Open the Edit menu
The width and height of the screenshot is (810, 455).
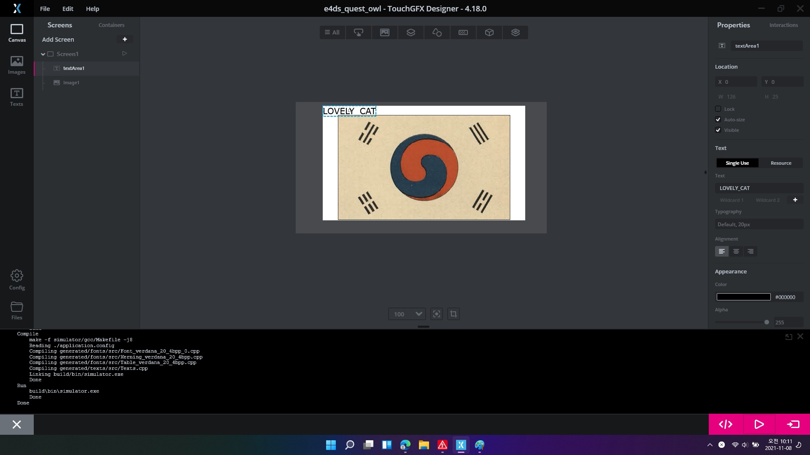point(68,8)
